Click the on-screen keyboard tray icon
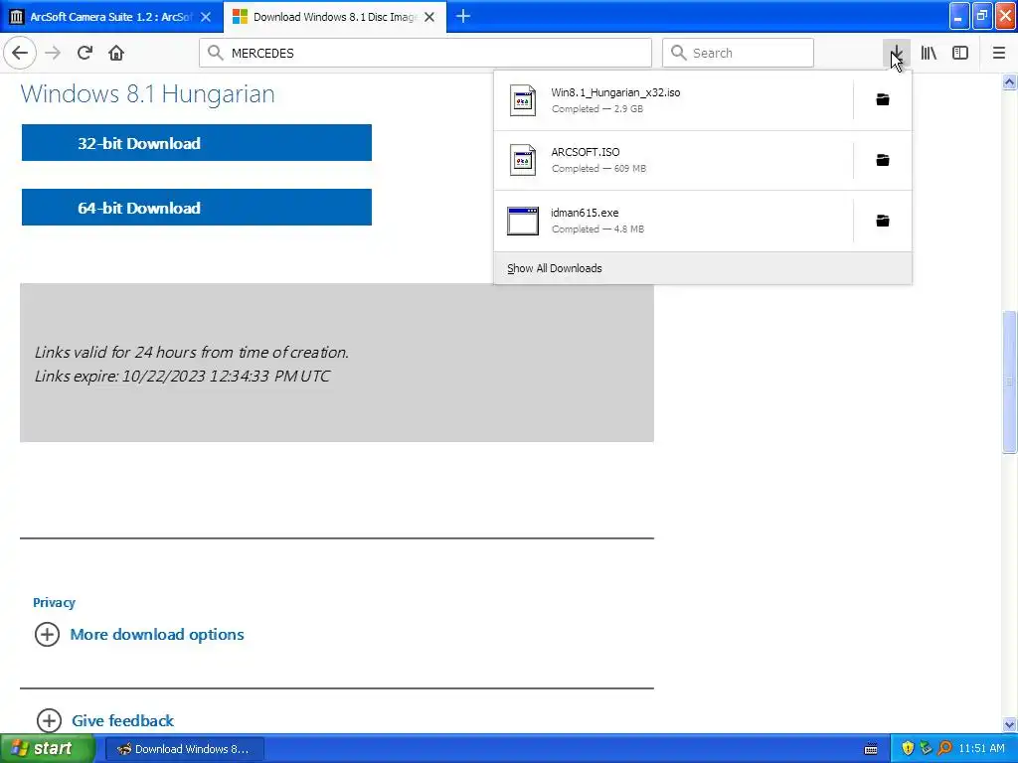1018x763 pixels. point(871,749)
